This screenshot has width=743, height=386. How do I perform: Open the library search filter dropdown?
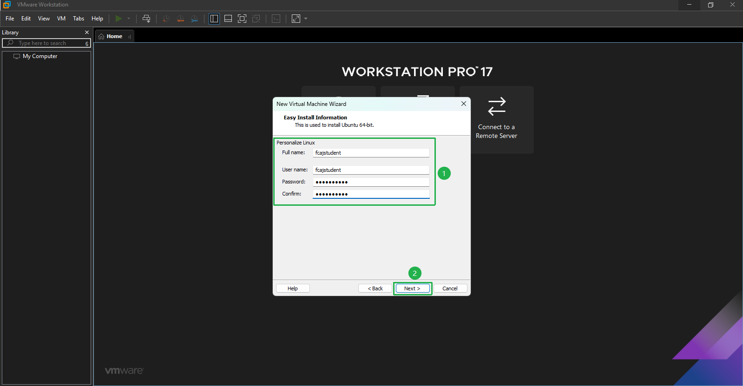click(87, 43)
